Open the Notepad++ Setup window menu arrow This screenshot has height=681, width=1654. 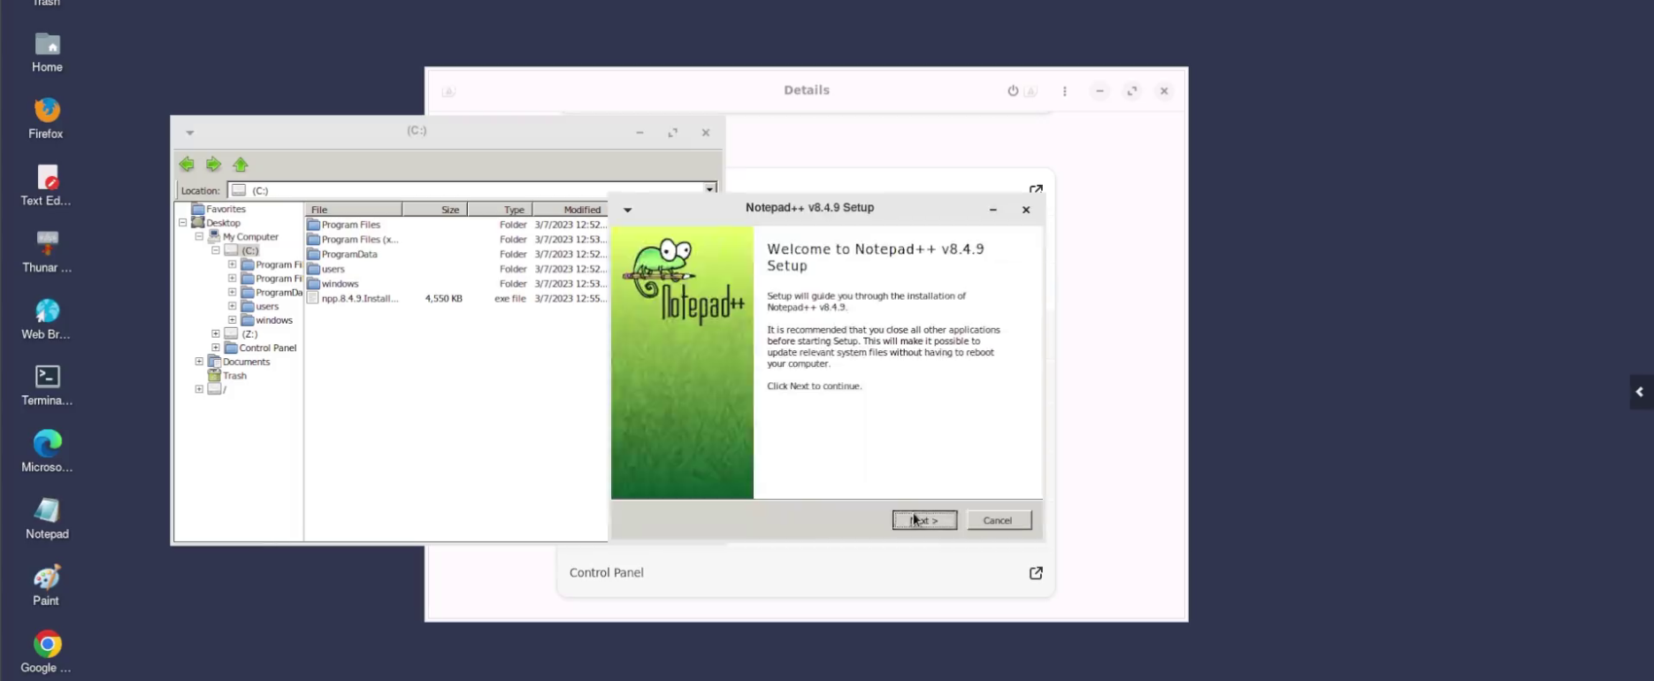click(628, 210)
